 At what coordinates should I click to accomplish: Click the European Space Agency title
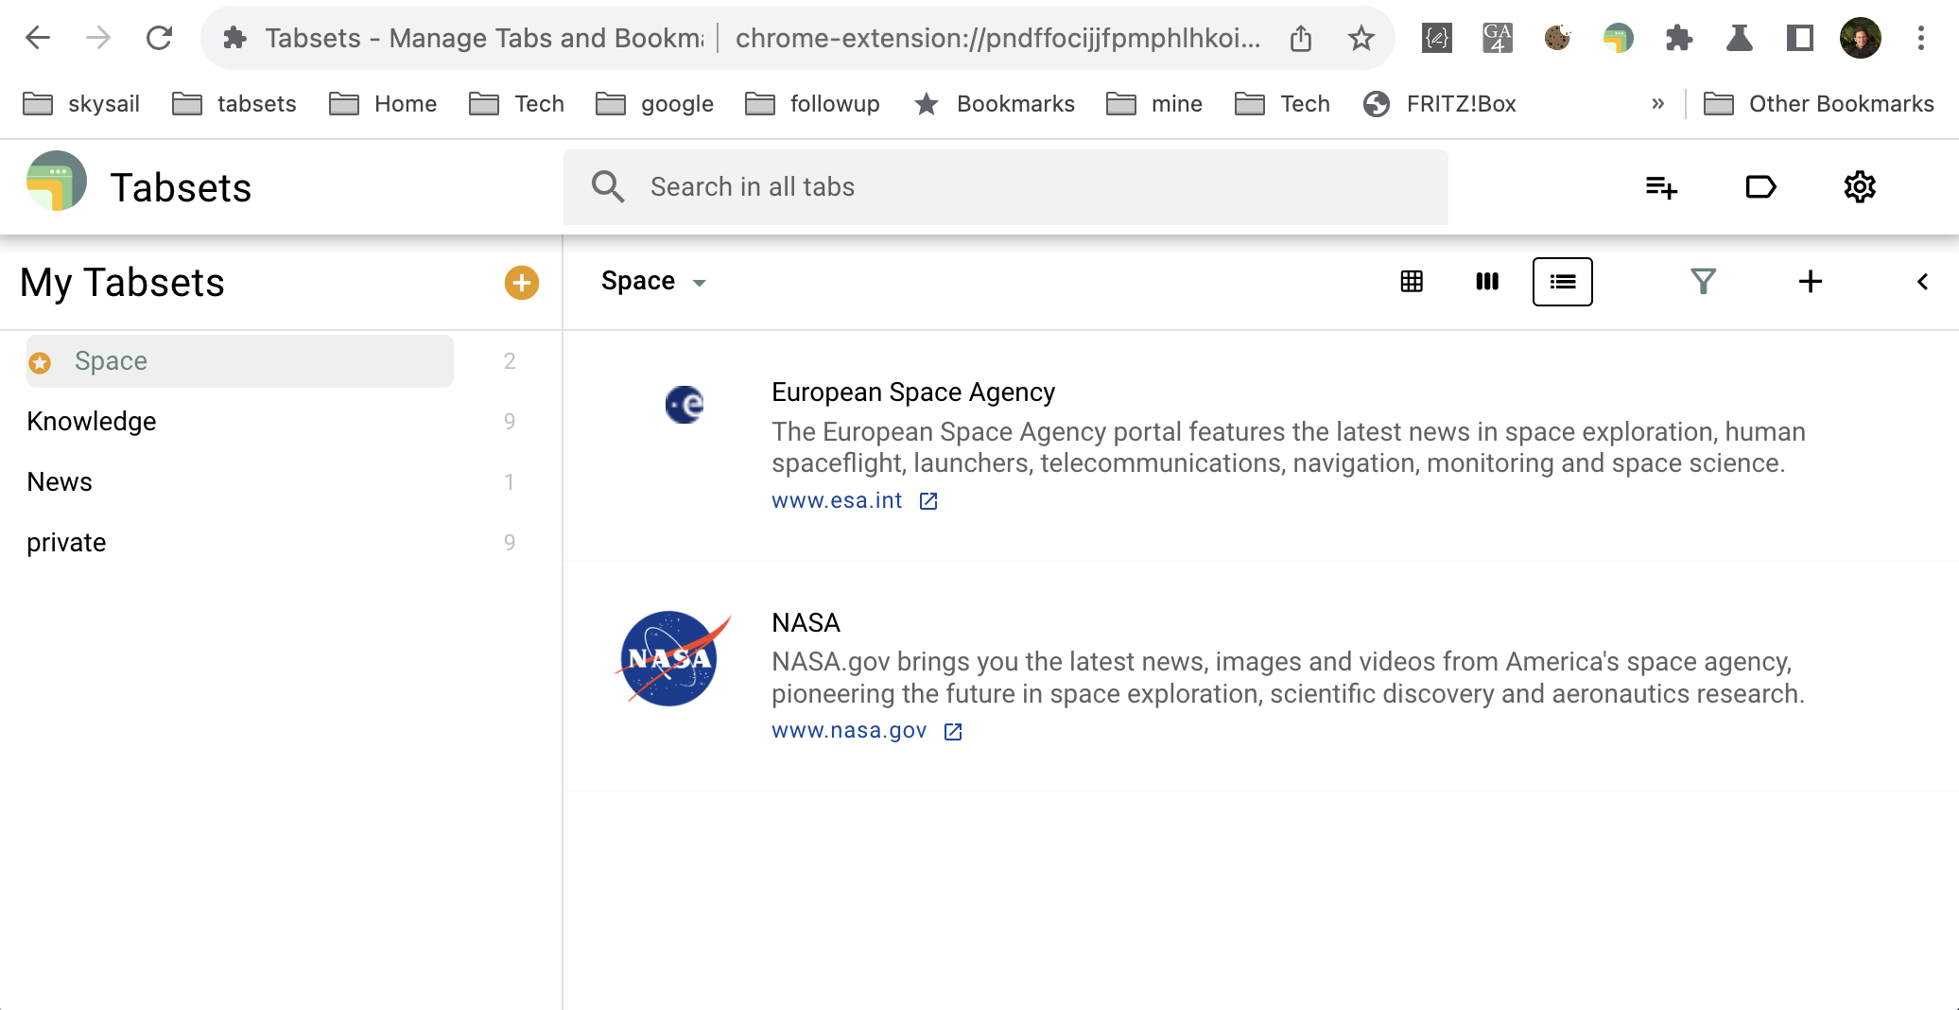click(x=913, y=392)
